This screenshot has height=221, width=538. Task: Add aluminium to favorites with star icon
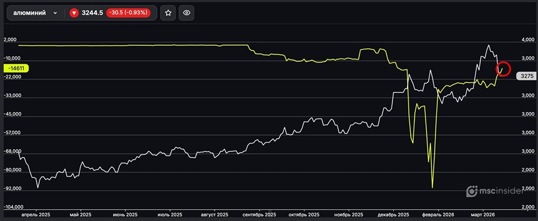(x=168, y=13)
